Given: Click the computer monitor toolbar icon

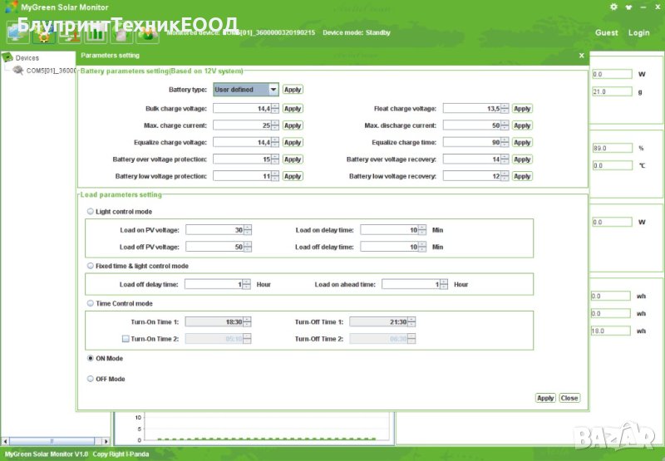Looking at the screenshot, I should (17, 34).
